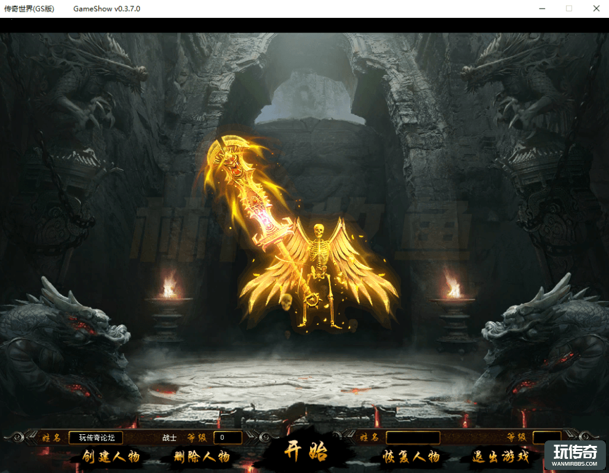Click the empty right-side level field
The width and height of the screenshot is (609, 473).
coord(547,438)
